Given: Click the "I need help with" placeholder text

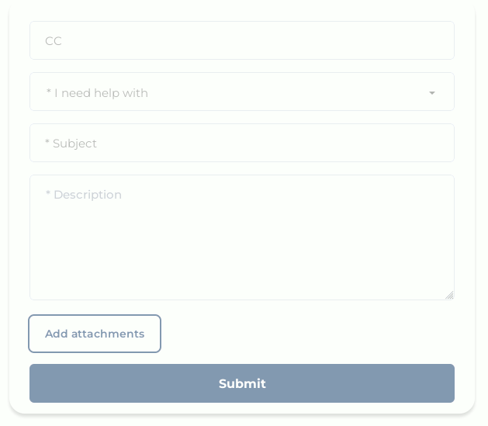Looking at the screenshot, I should (97, 93).
